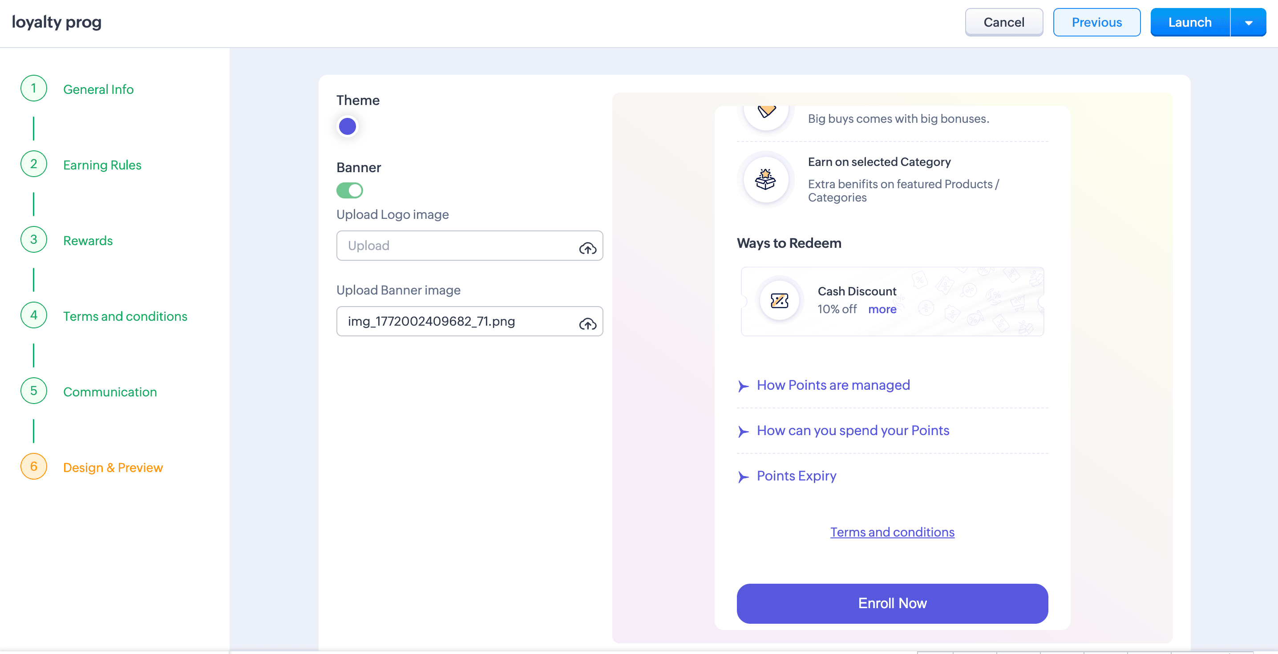Click the step 3 circle icon for Rewards
This screenshot has width=1278, height=654.
(x=34, y=240)
